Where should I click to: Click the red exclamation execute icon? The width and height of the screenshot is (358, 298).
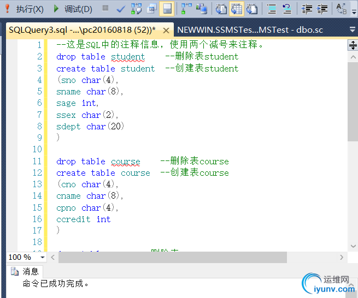click(7, 9)
